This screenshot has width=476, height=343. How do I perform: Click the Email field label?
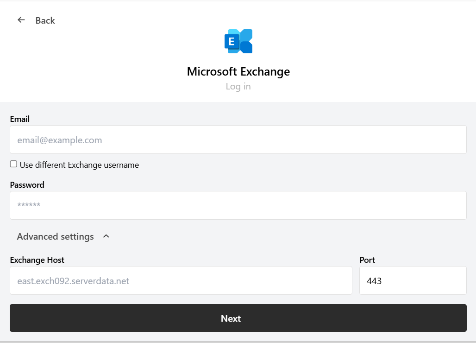coord(19,119)
